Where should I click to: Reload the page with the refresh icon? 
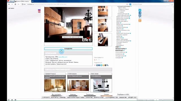(15, 4)
